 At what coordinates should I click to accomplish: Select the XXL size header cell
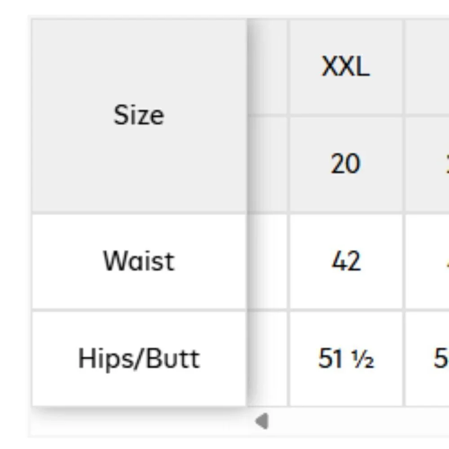click(346, 67)
